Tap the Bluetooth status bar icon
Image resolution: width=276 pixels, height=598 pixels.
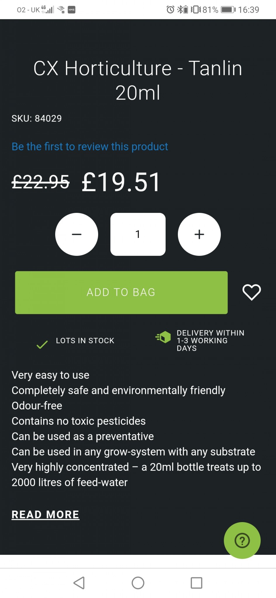(180, 10)
